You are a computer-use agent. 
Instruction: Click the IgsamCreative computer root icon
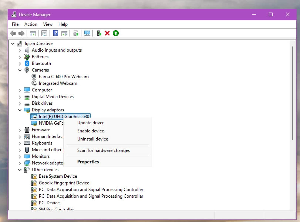(20, 44)
